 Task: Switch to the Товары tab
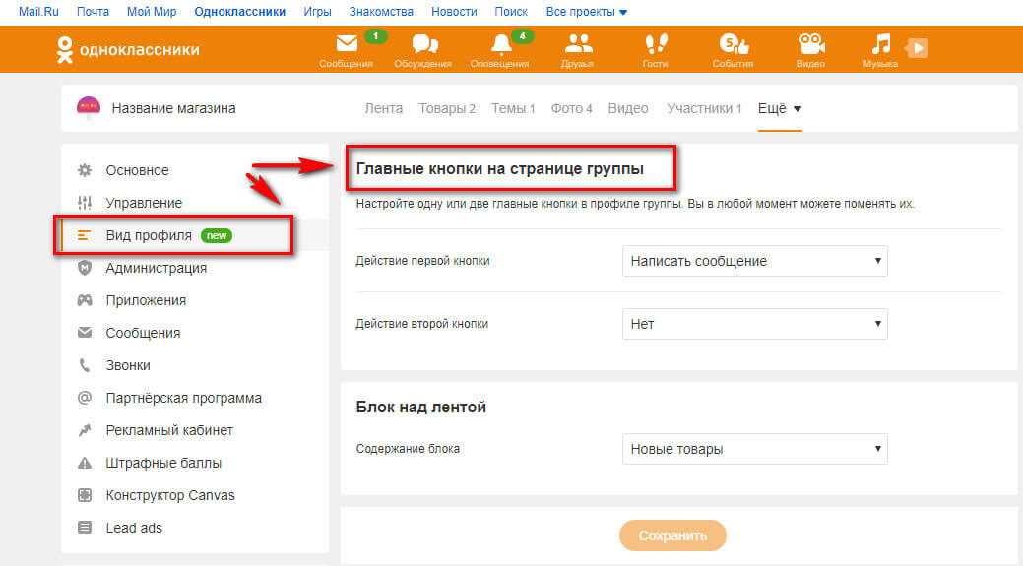[x=446, y=108]
